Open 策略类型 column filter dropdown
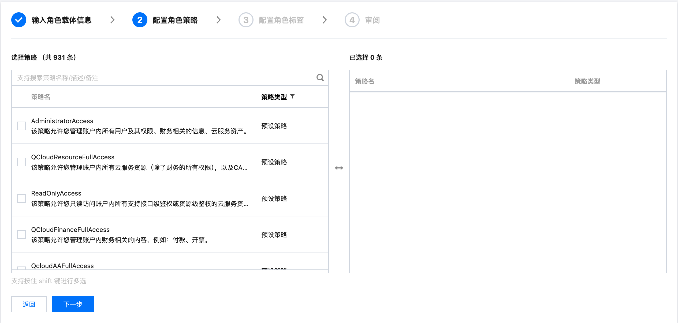 (274, 97)
